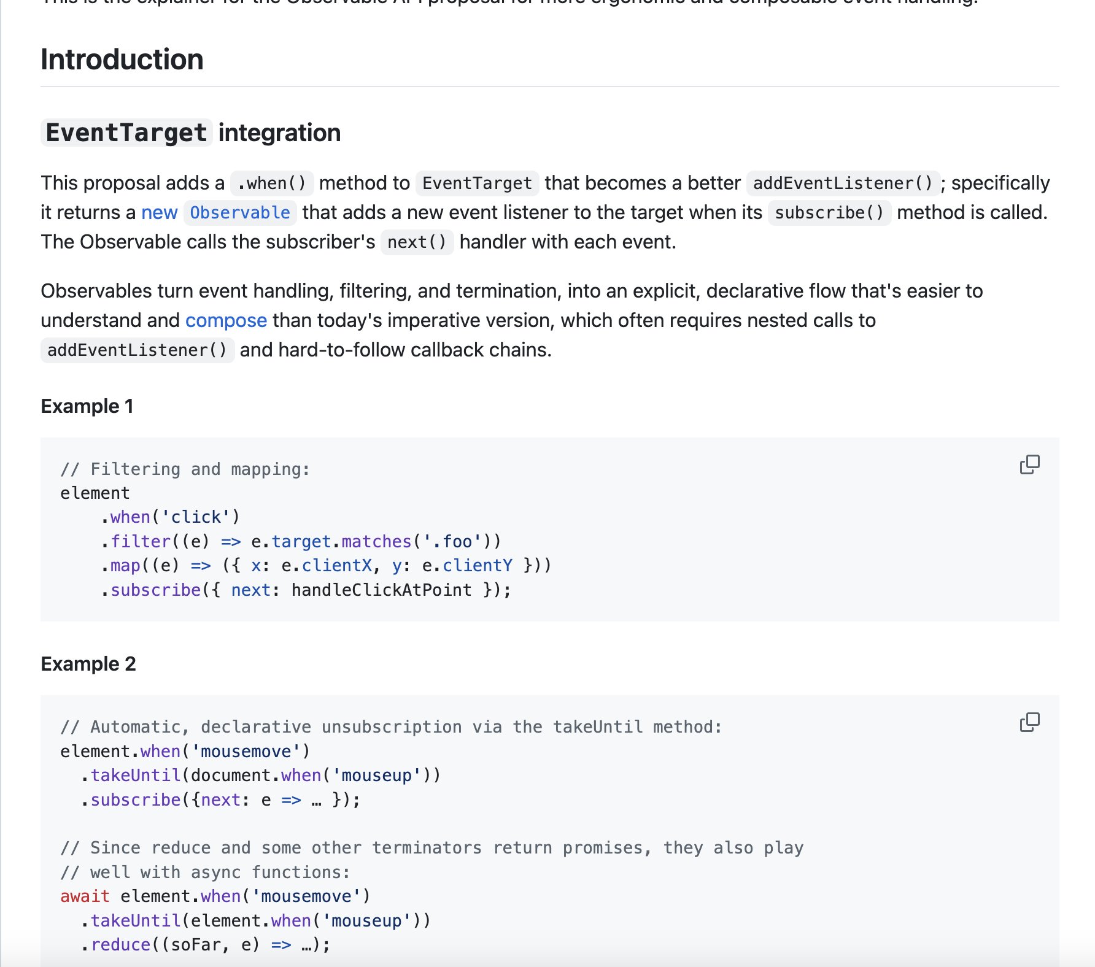Click the inline 'addEventListener()' code in second paragraph
This screenshot has width=1095, height=967.
137,350
